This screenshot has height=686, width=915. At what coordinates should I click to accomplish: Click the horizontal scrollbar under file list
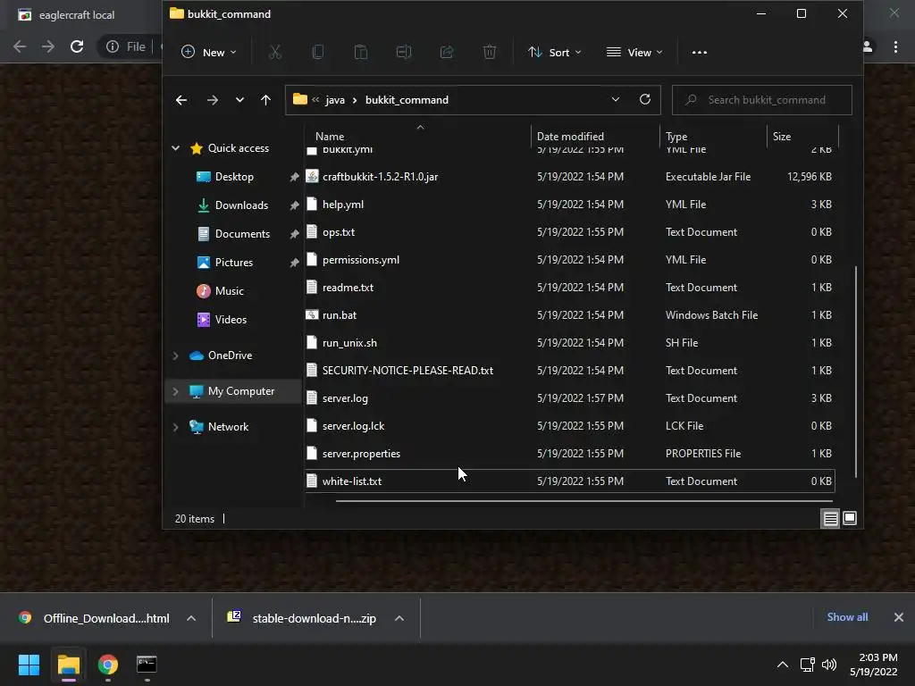(583, 501)
